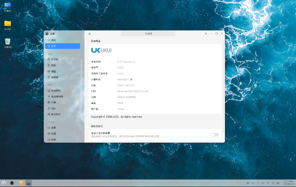Viewport: 296px width, 187px height.
Task: Click the username value coolpi in About
Action: tap(121, 109)
